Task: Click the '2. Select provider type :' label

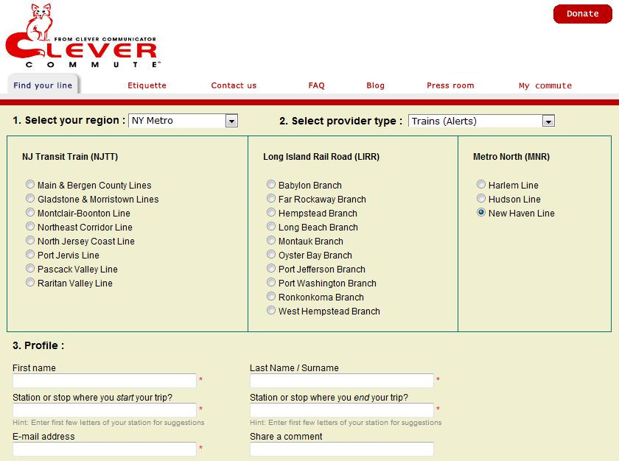Action: point(340,121)
